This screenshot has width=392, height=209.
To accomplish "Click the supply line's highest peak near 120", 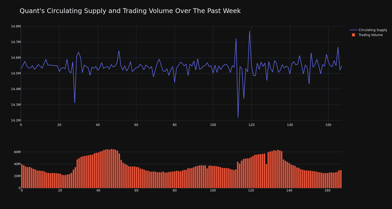I will [x=250, y=31].
